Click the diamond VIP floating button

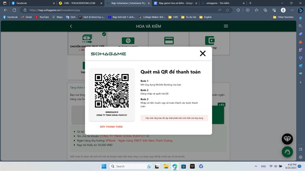[x=287, y=139]
